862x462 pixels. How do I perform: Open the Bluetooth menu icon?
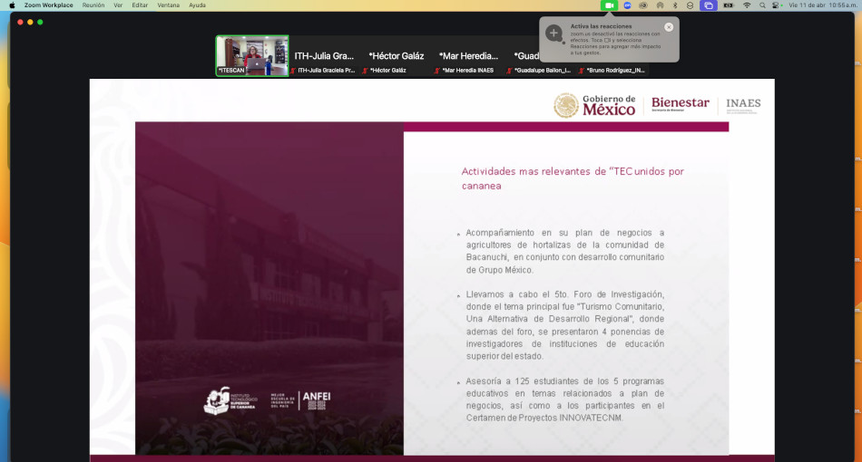point(675,5)
